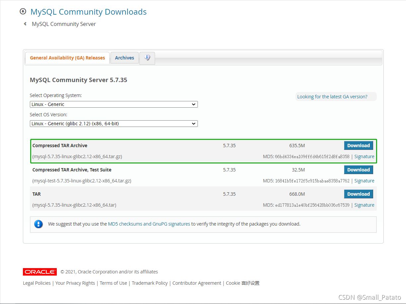
Task: Click the 635.5M file size text
Action: 297,146
